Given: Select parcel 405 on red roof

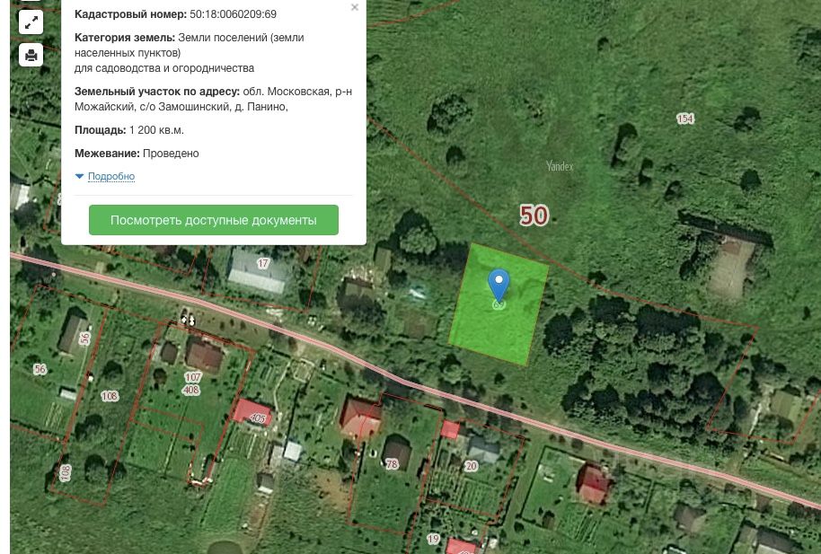Looking at the screenshot, I should (x=258, y=418).
